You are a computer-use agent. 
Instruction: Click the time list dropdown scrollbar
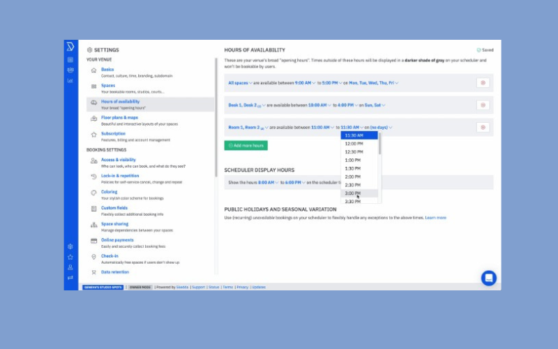[x=379, y=143]
